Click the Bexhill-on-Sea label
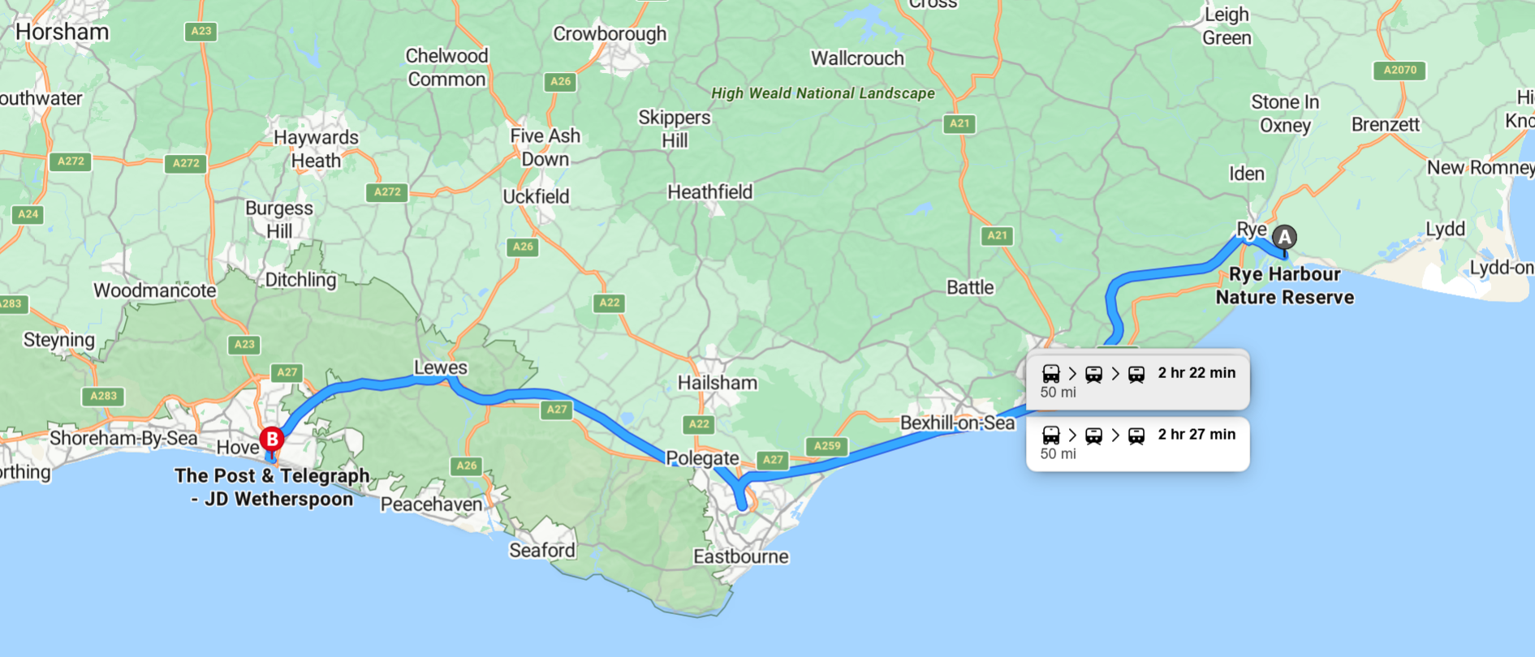Viewport: 1535px width, 657px height. click(958, 423)
